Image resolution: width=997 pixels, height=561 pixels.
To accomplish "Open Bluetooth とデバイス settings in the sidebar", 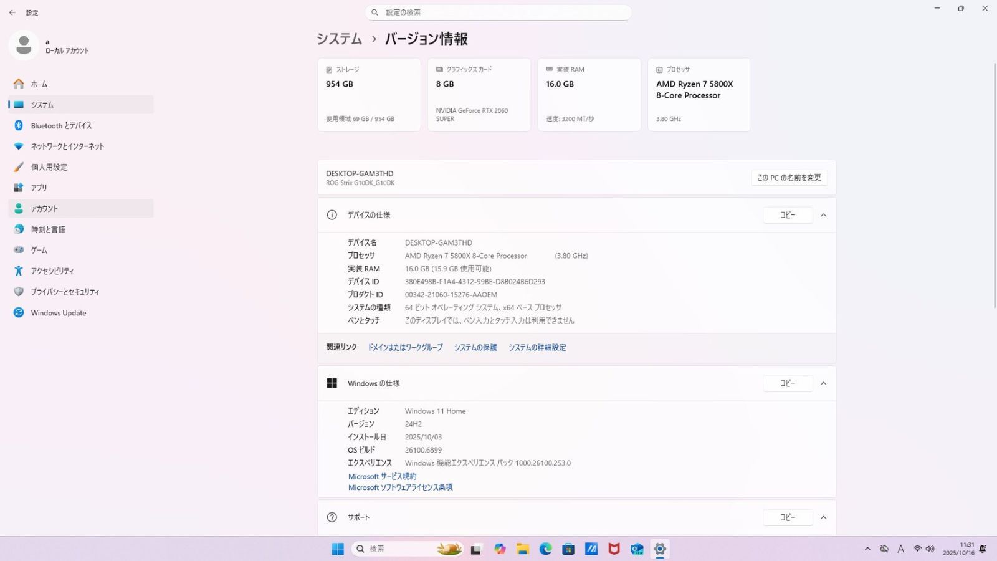I will [x=60, y=125].
